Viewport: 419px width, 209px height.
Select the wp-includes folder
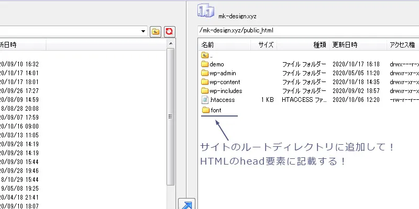(225, 91)
